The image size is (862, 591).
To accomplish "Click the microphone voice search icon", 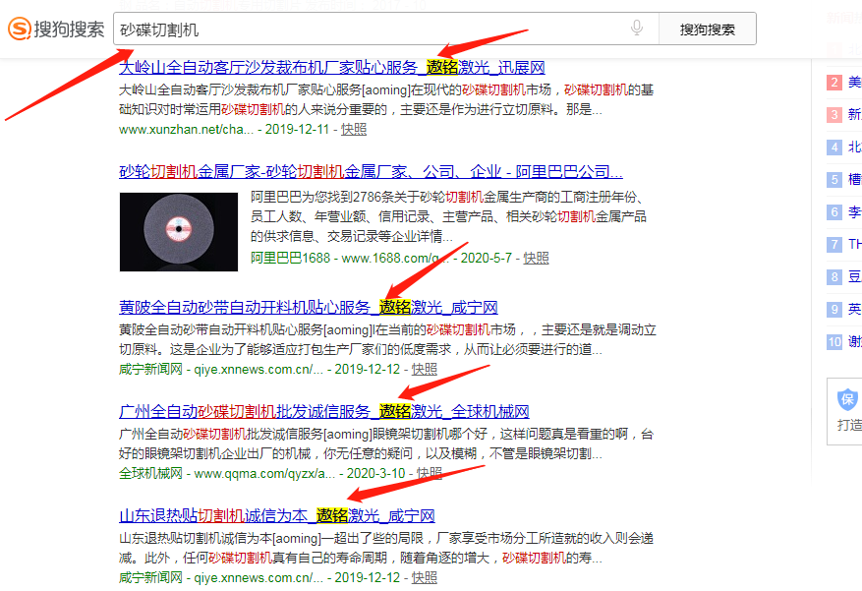I will 637,28.
